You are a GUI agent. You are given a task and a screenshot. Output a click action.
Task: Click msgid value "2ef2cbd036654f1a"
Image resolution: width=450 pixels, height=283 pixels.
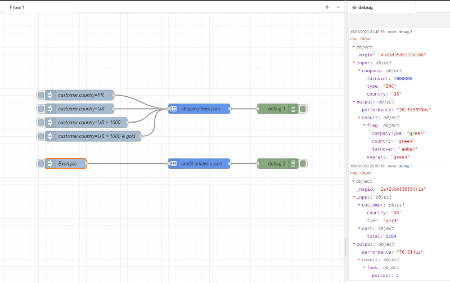402,189
